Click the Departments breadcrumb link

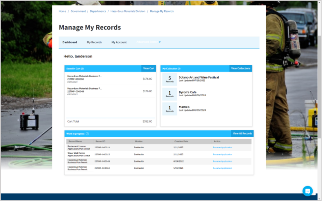[98, 11]
